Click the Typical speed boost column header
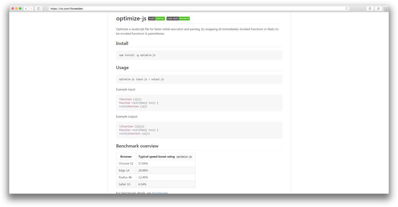The width and height of the screenshot is (398, 207). tap(165, 157)
